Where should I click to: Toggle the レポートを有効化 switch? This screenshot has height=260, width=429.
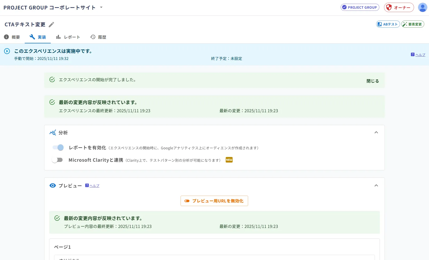[x=58, y=147]
